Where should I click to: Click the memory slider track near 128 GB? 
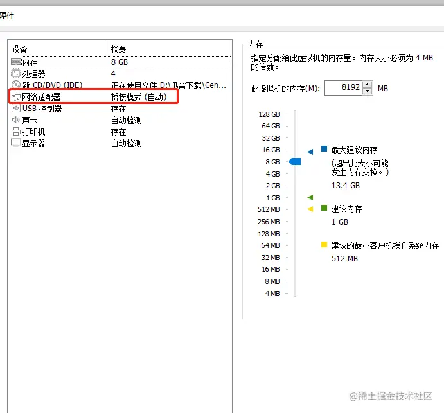[295, 114]
